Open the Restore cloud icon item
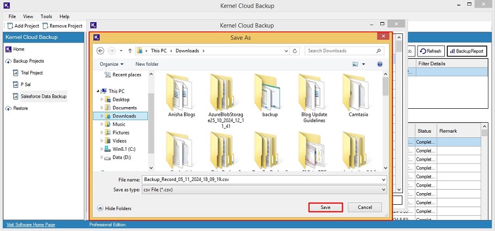 (x=9, y=108)
